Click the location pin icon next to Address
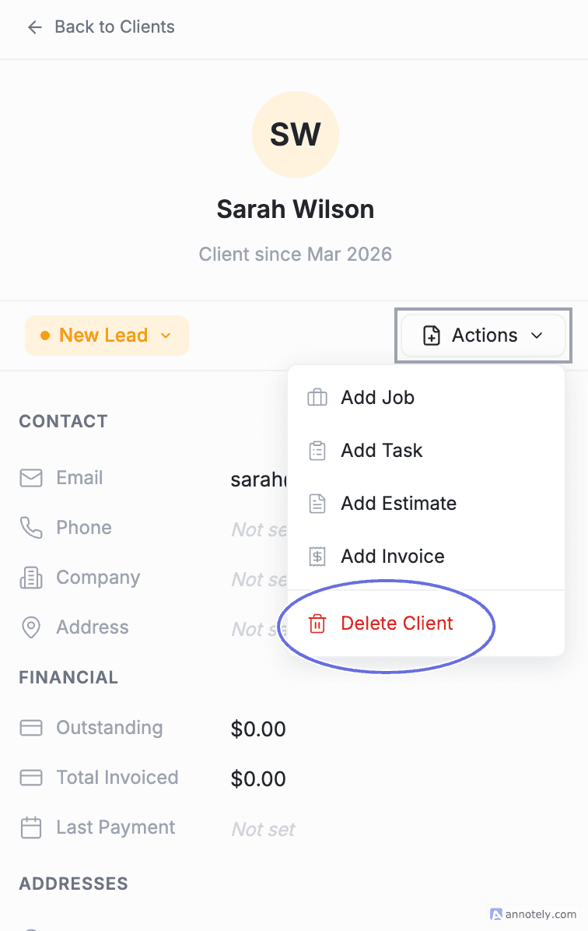This screenshot has width=588, height=931. [x=31, y=627]
